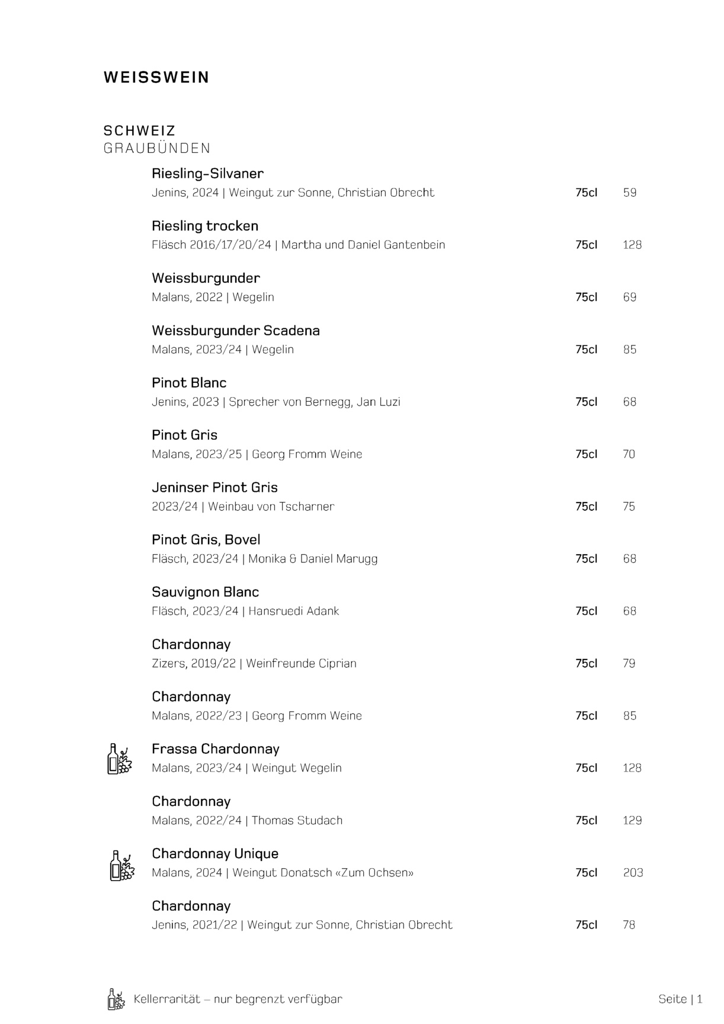The image size is (724, 1024).
Task: Click the Weinfreunde Ciprian producer line
Action: (254, 663)
